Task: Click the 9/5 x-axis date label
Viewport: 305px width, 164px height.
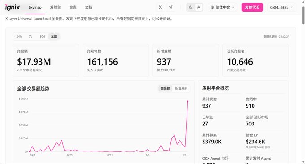Action: pos(148,155)
